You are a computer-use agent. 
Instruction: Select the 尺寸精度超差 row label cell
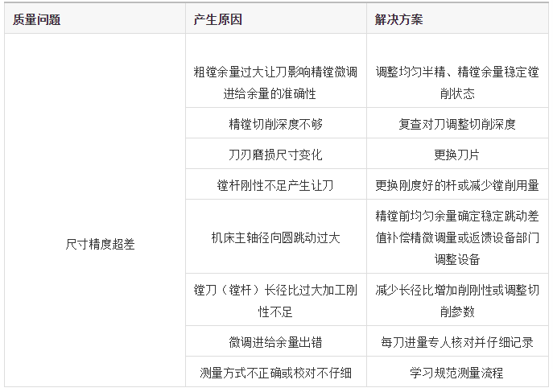[94, 244]
